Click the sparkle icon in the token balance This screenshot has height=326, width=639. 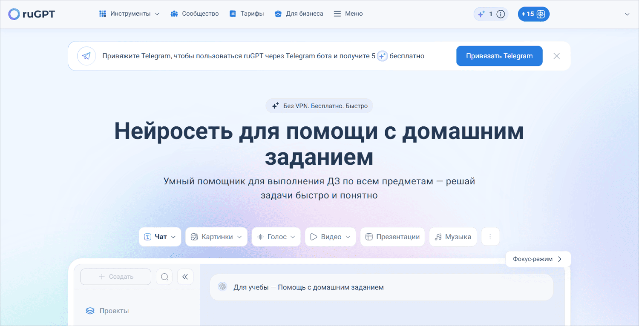tap(482, 14)
